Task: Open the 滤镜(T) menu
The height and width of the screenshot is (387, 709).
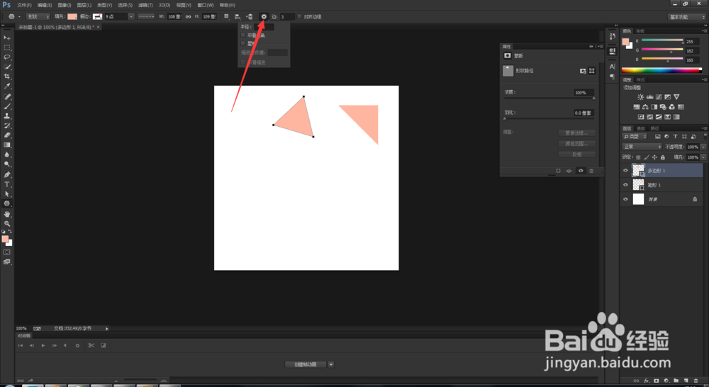Action: pyautogui.click(x=145, y=5)
